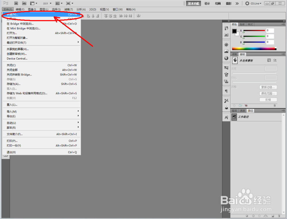The image size is (287, 219).
Task: Expand icon dock with left double-arrow
Action: [x=229, y=21]
